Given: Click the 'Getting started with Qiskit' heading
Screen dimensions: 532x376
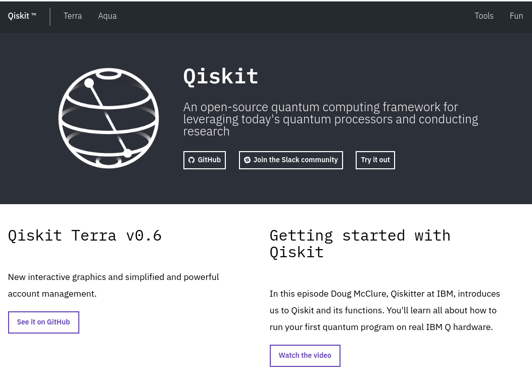Looking at the screenshot, I should click(x=360, y=244).
